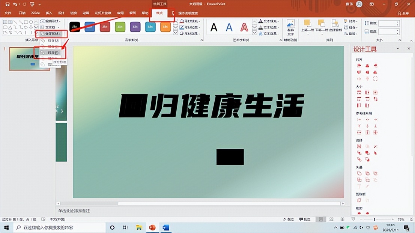415x233 pixels.
Task: Start slideshow from beginning via quick access icon
Action: [x=32, y=4]
